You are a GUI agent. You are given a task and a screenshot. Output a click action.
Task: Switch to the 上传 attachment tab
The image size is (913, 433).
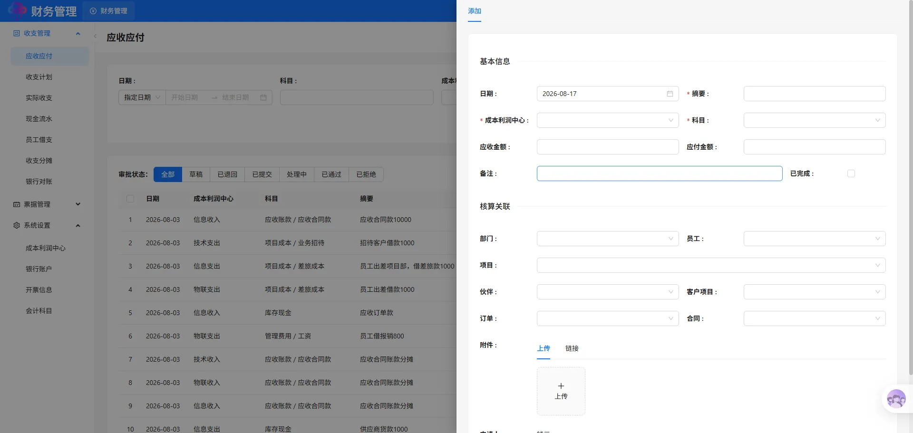point(544,348)
